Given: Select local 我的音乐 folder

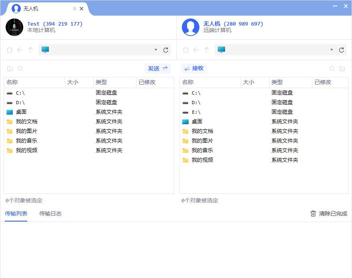Looking at the screenshot, I should [x=89, y=141].
